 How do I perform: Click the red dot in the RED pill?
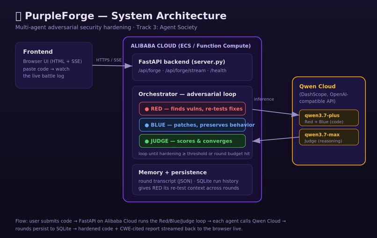[x=147, y=109]
